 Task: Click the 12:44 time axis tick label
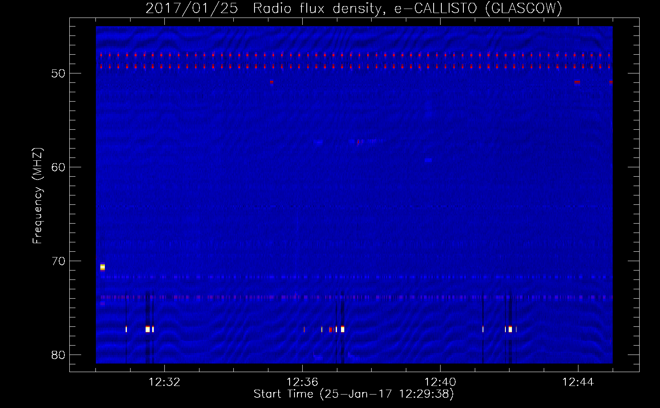pyautogui.click(x=578, y=382)
